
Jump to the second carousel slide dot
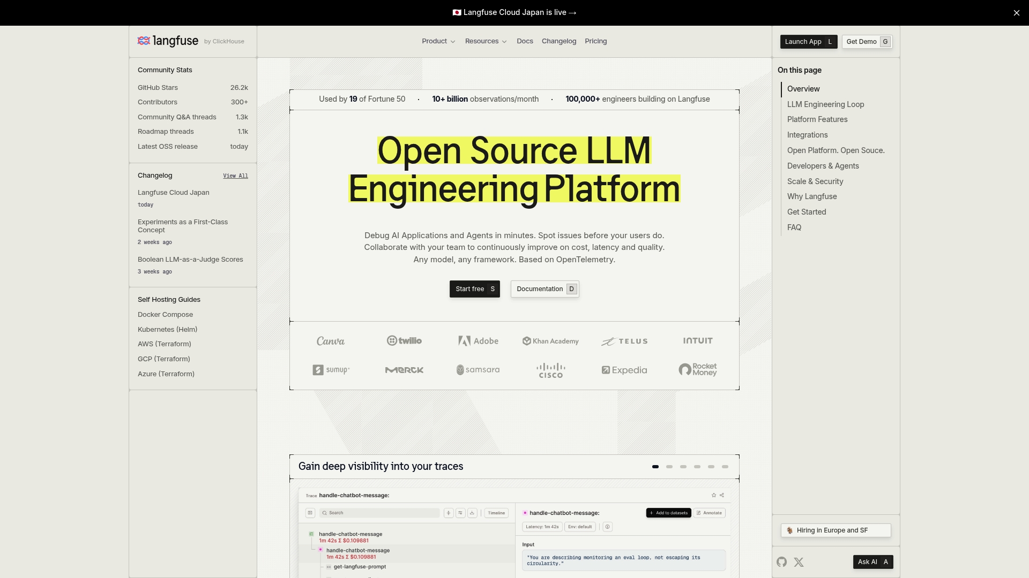coord(669,467)
